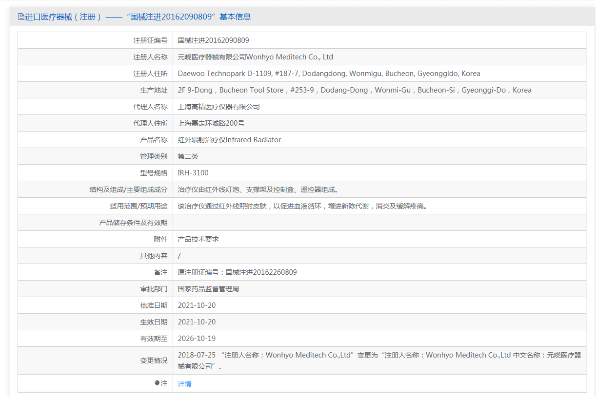The height and width of the screenshot is (397, 596).
Task: Click agent address 上海嘉定环城路200号
Action: 211,123
